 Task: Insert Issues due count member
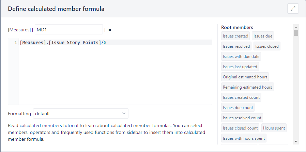[238, 108]
